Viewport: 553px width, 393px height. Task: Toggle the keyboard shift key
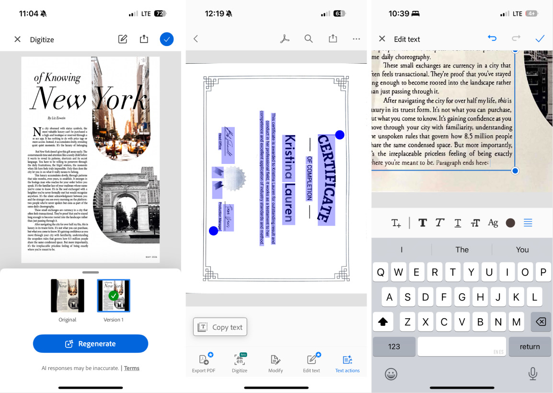click(383, 322)
